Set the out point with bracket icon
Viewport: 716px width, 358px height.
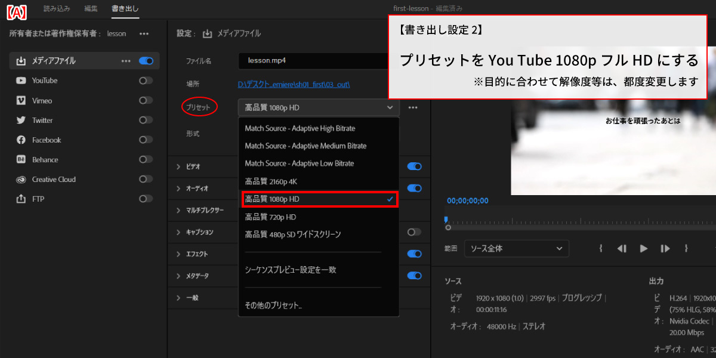[686, 249]
